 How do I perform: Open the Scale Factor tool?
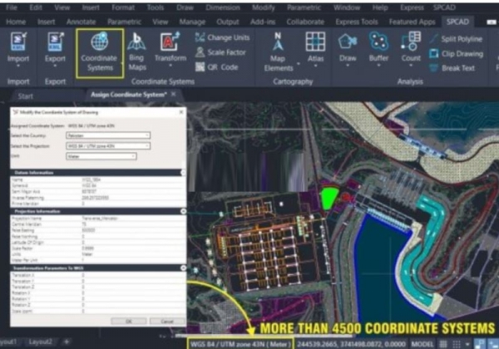220,52
